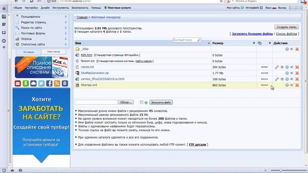This screenshot has height=173, width=308.
Task: Expand the Опросы menu arrow
Action: click(66, 38)
